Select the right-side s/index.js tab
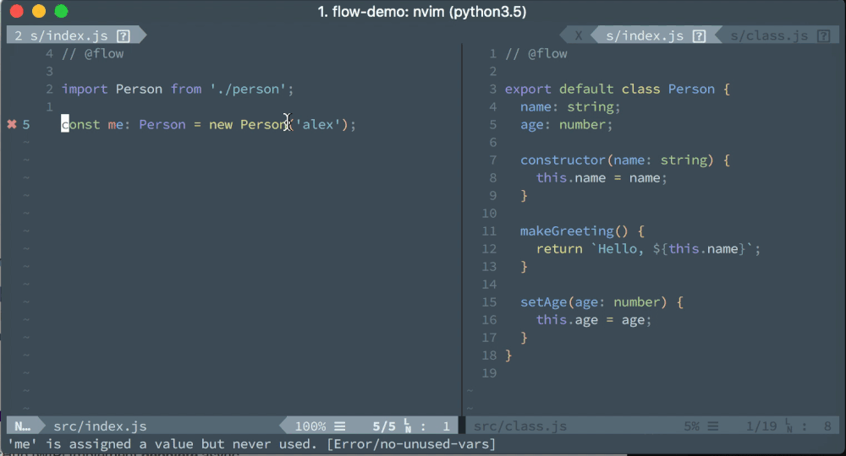Viewport: 846px width, 456px height. (x=645, y=36)
